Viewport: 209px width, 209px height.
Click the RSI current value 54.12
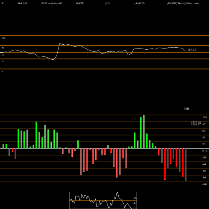point(192,50)
